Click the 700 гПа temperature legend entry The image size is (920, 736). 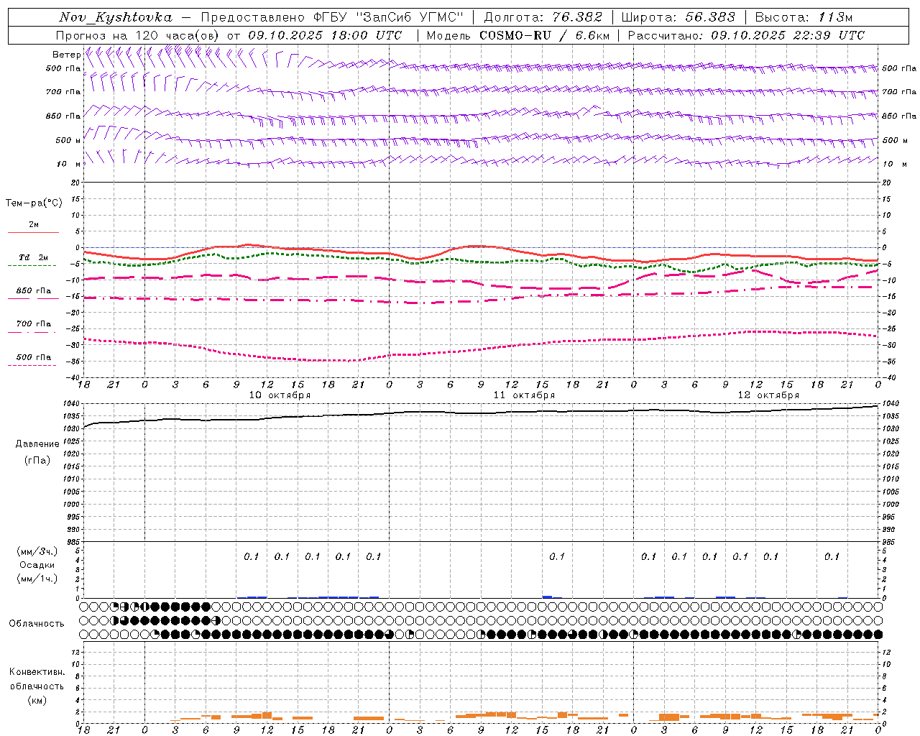[x=33, y=323]
